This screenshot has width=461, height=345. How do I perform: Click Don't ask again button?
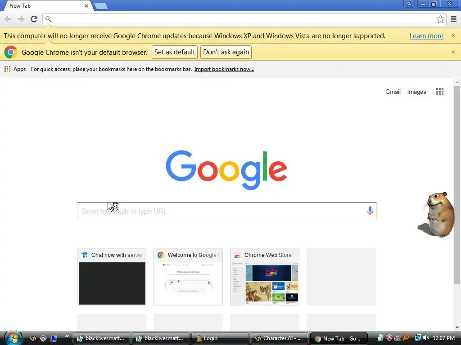click(226, 52)
